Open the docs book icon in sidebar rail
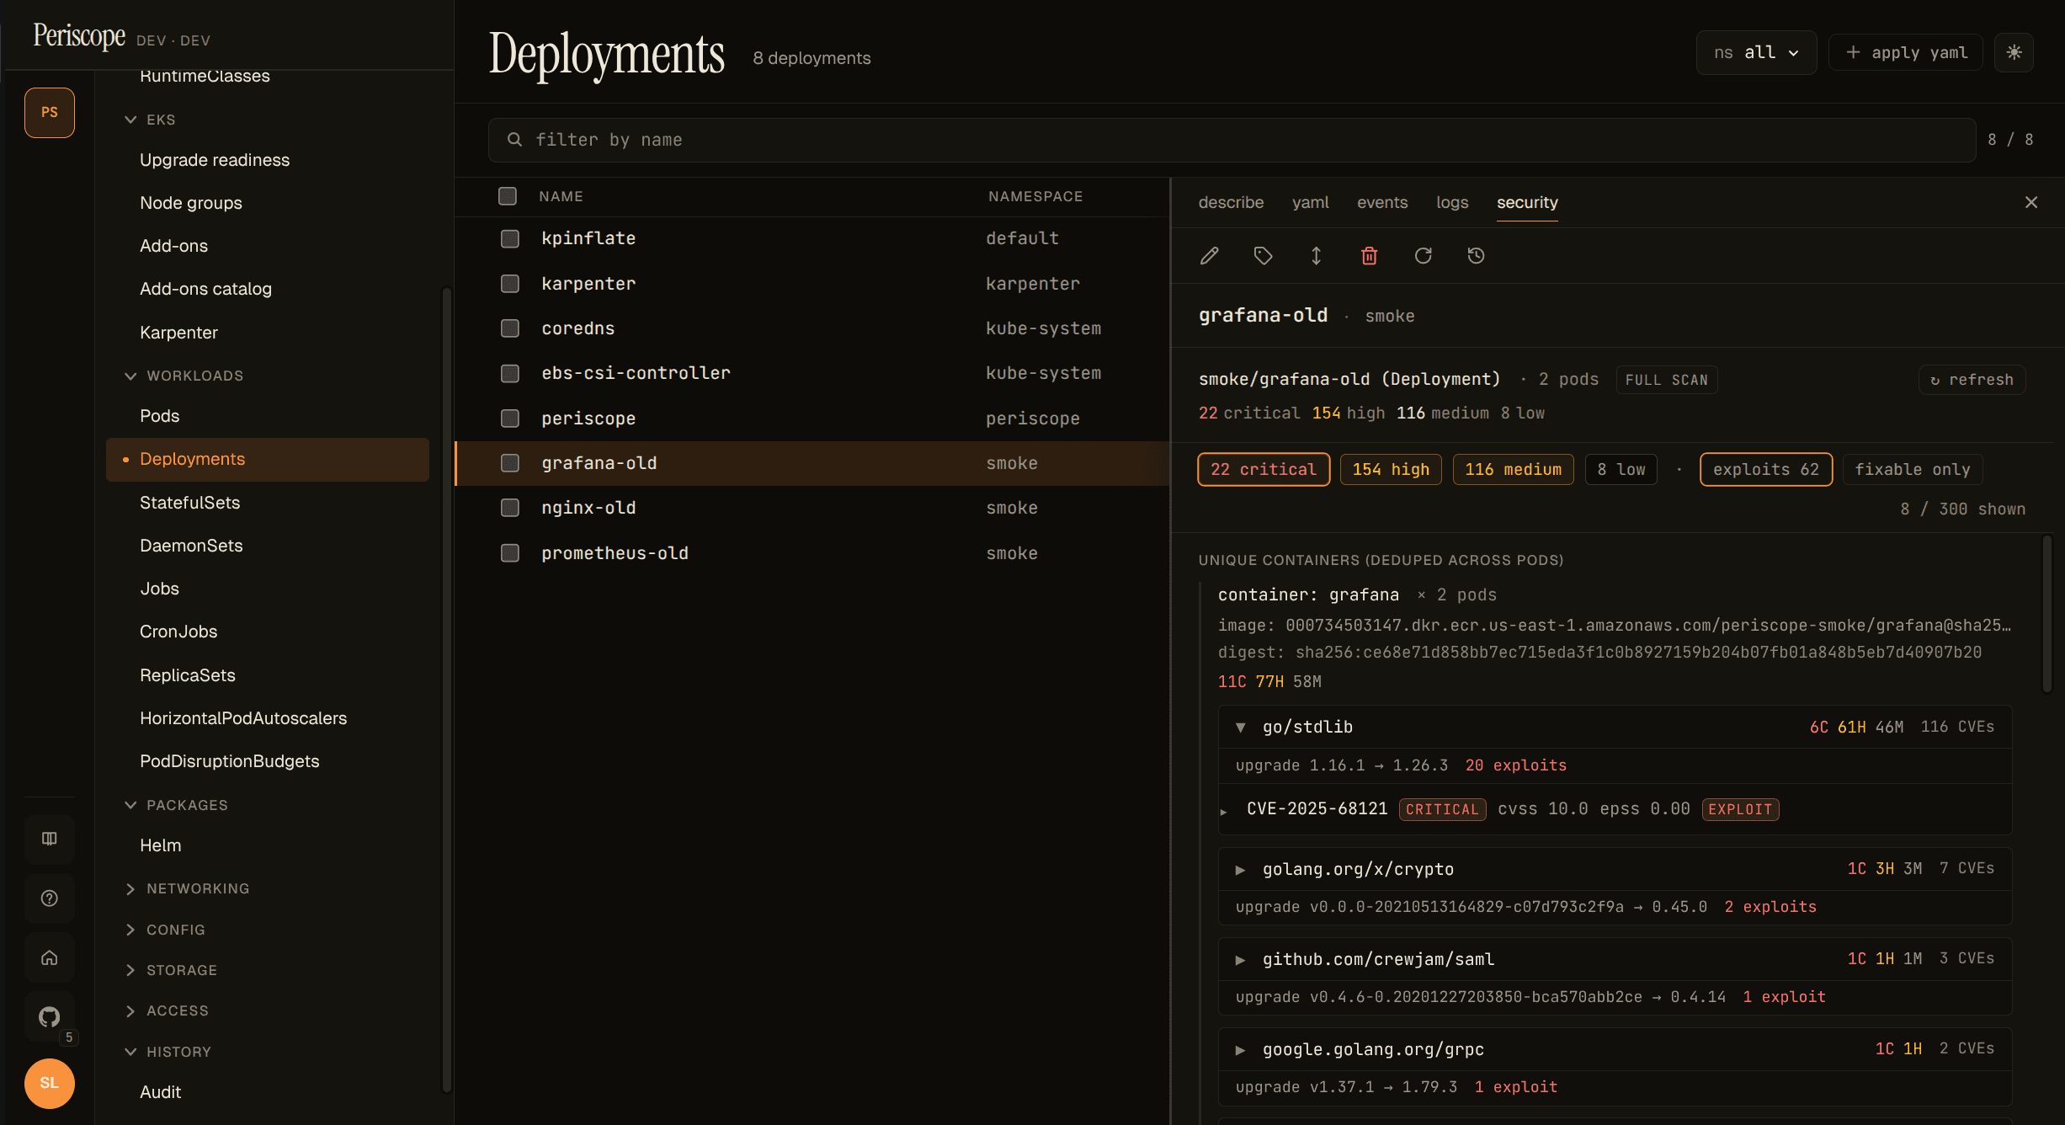The height and width of the screenshot is (1125, 2065). click(x=50, y=839)
